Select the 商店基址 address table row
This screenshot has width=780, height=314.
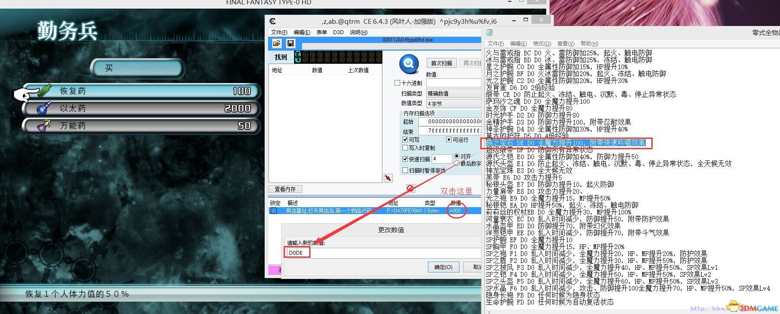(375, 211)
